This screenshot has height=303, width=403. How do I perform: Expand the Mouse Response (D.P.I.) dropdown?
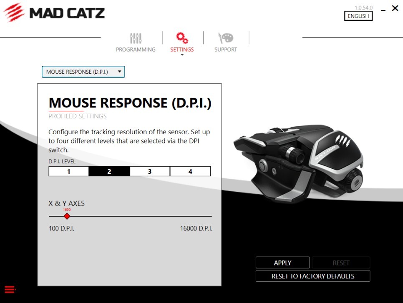83,72
